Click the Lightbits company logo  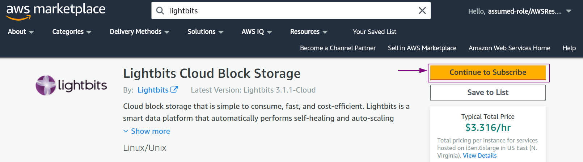[71, 85]
